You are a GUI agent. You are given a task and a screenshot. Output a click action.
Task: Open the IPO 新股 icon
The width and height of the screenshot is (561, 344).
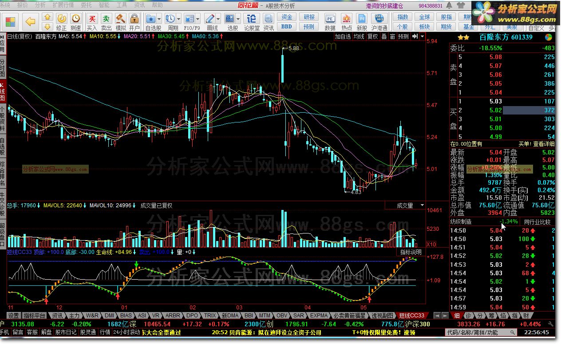[x=362, y=19]
